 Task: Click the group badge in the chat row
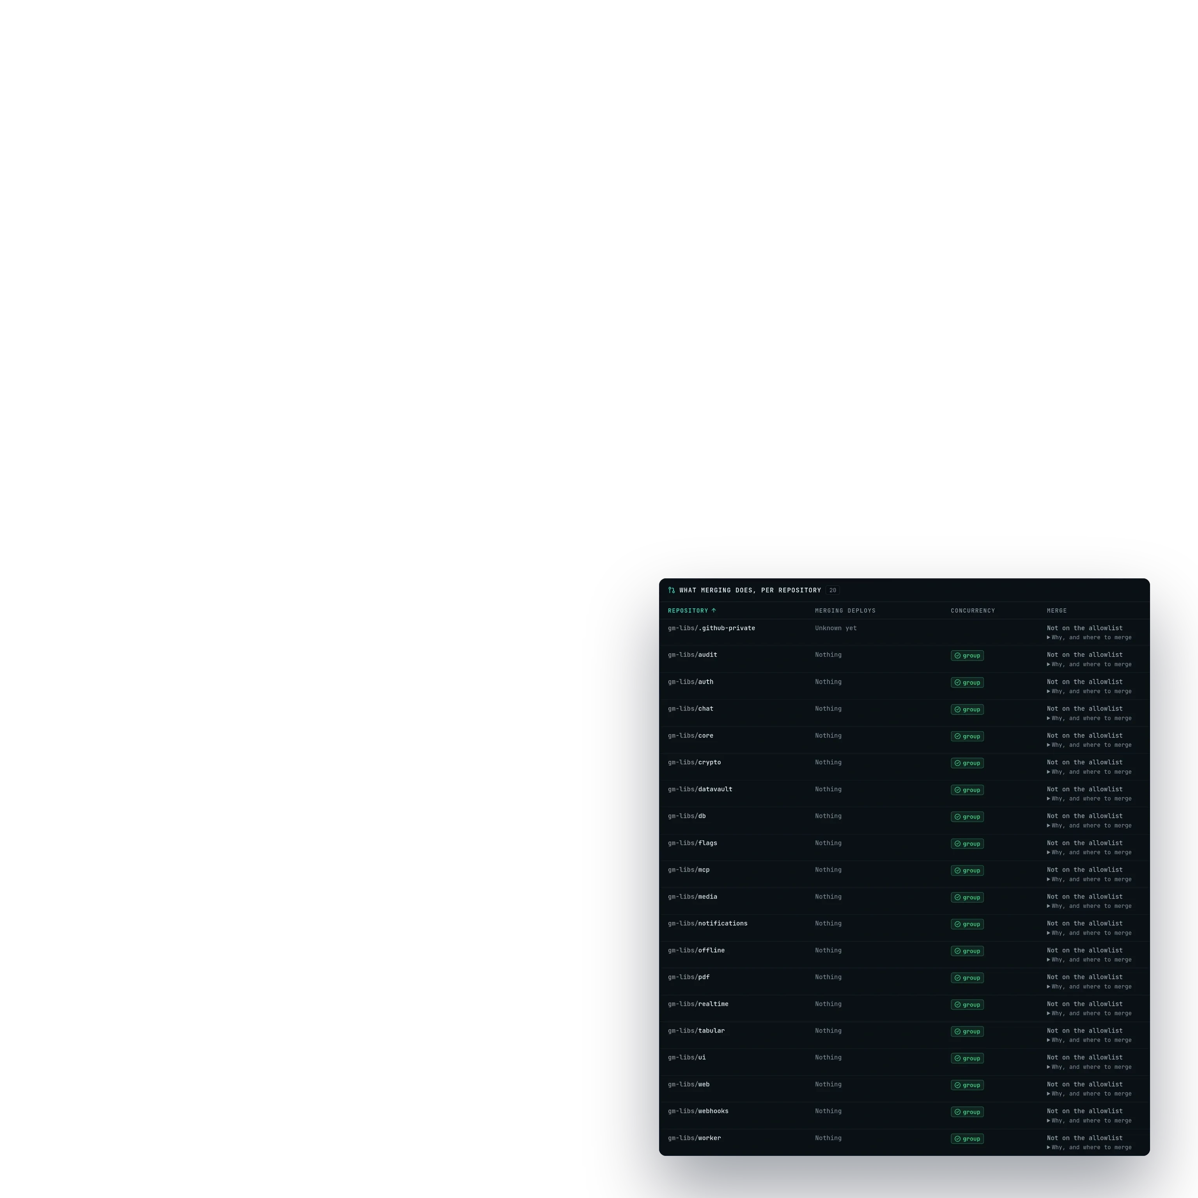point(967,709)
